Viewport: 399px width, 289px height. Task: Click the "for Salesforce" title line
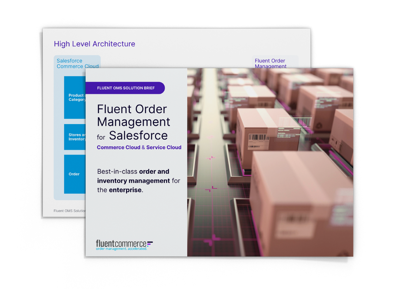pyautogui.click(x=132, y=136)
